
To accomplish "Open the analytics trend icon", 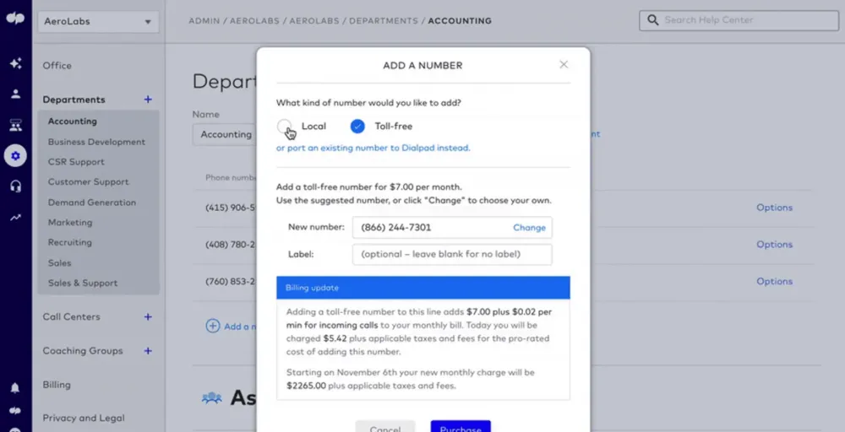I will tap(15, 218).
